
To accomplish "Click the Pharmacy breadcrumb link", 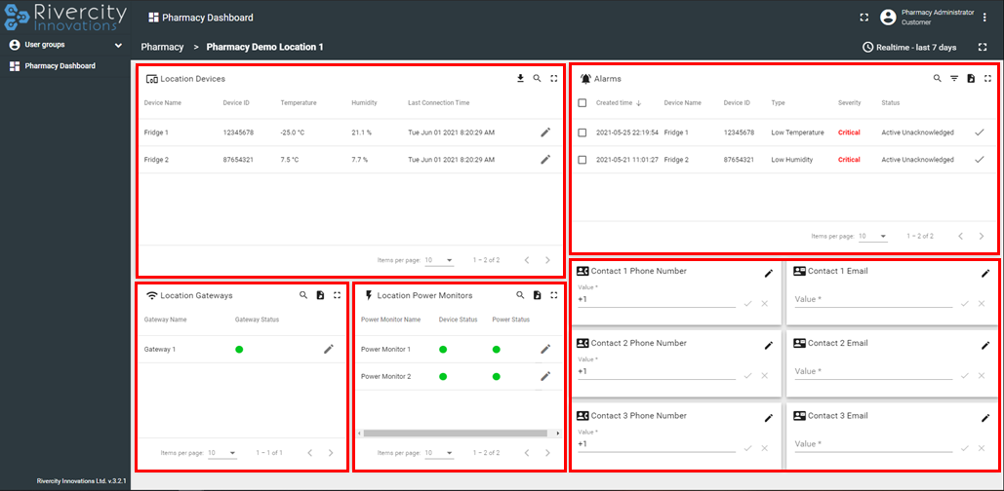I will click(x=162, y=47).
